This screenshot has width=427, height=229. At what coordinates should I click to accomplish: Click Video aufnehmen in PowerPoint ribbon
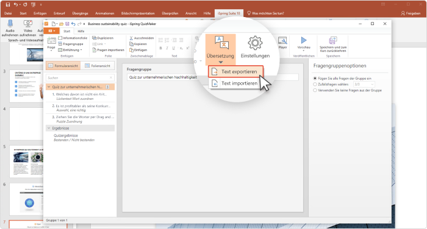pyautogui.click(x=28, y=28)
